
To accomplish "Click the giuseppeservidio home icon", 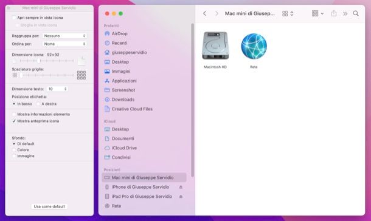I will [x=107, y=52].
